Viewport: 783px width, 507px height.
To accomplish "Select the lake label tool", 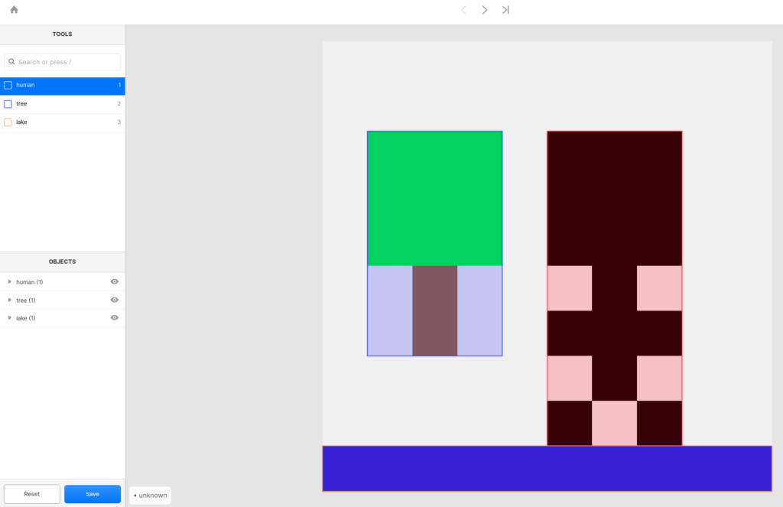I will coord(63,122).
